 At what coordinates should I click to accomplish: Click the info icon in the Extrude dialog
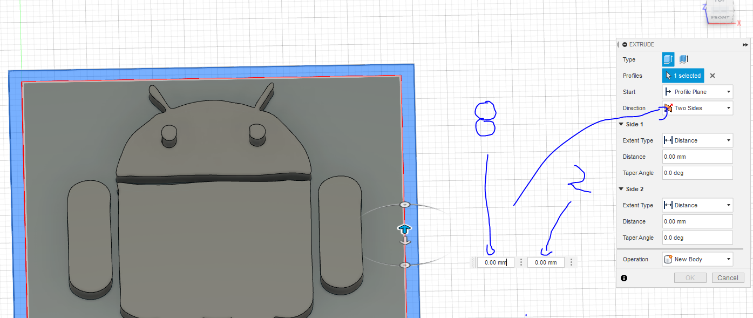pos(624,278)
